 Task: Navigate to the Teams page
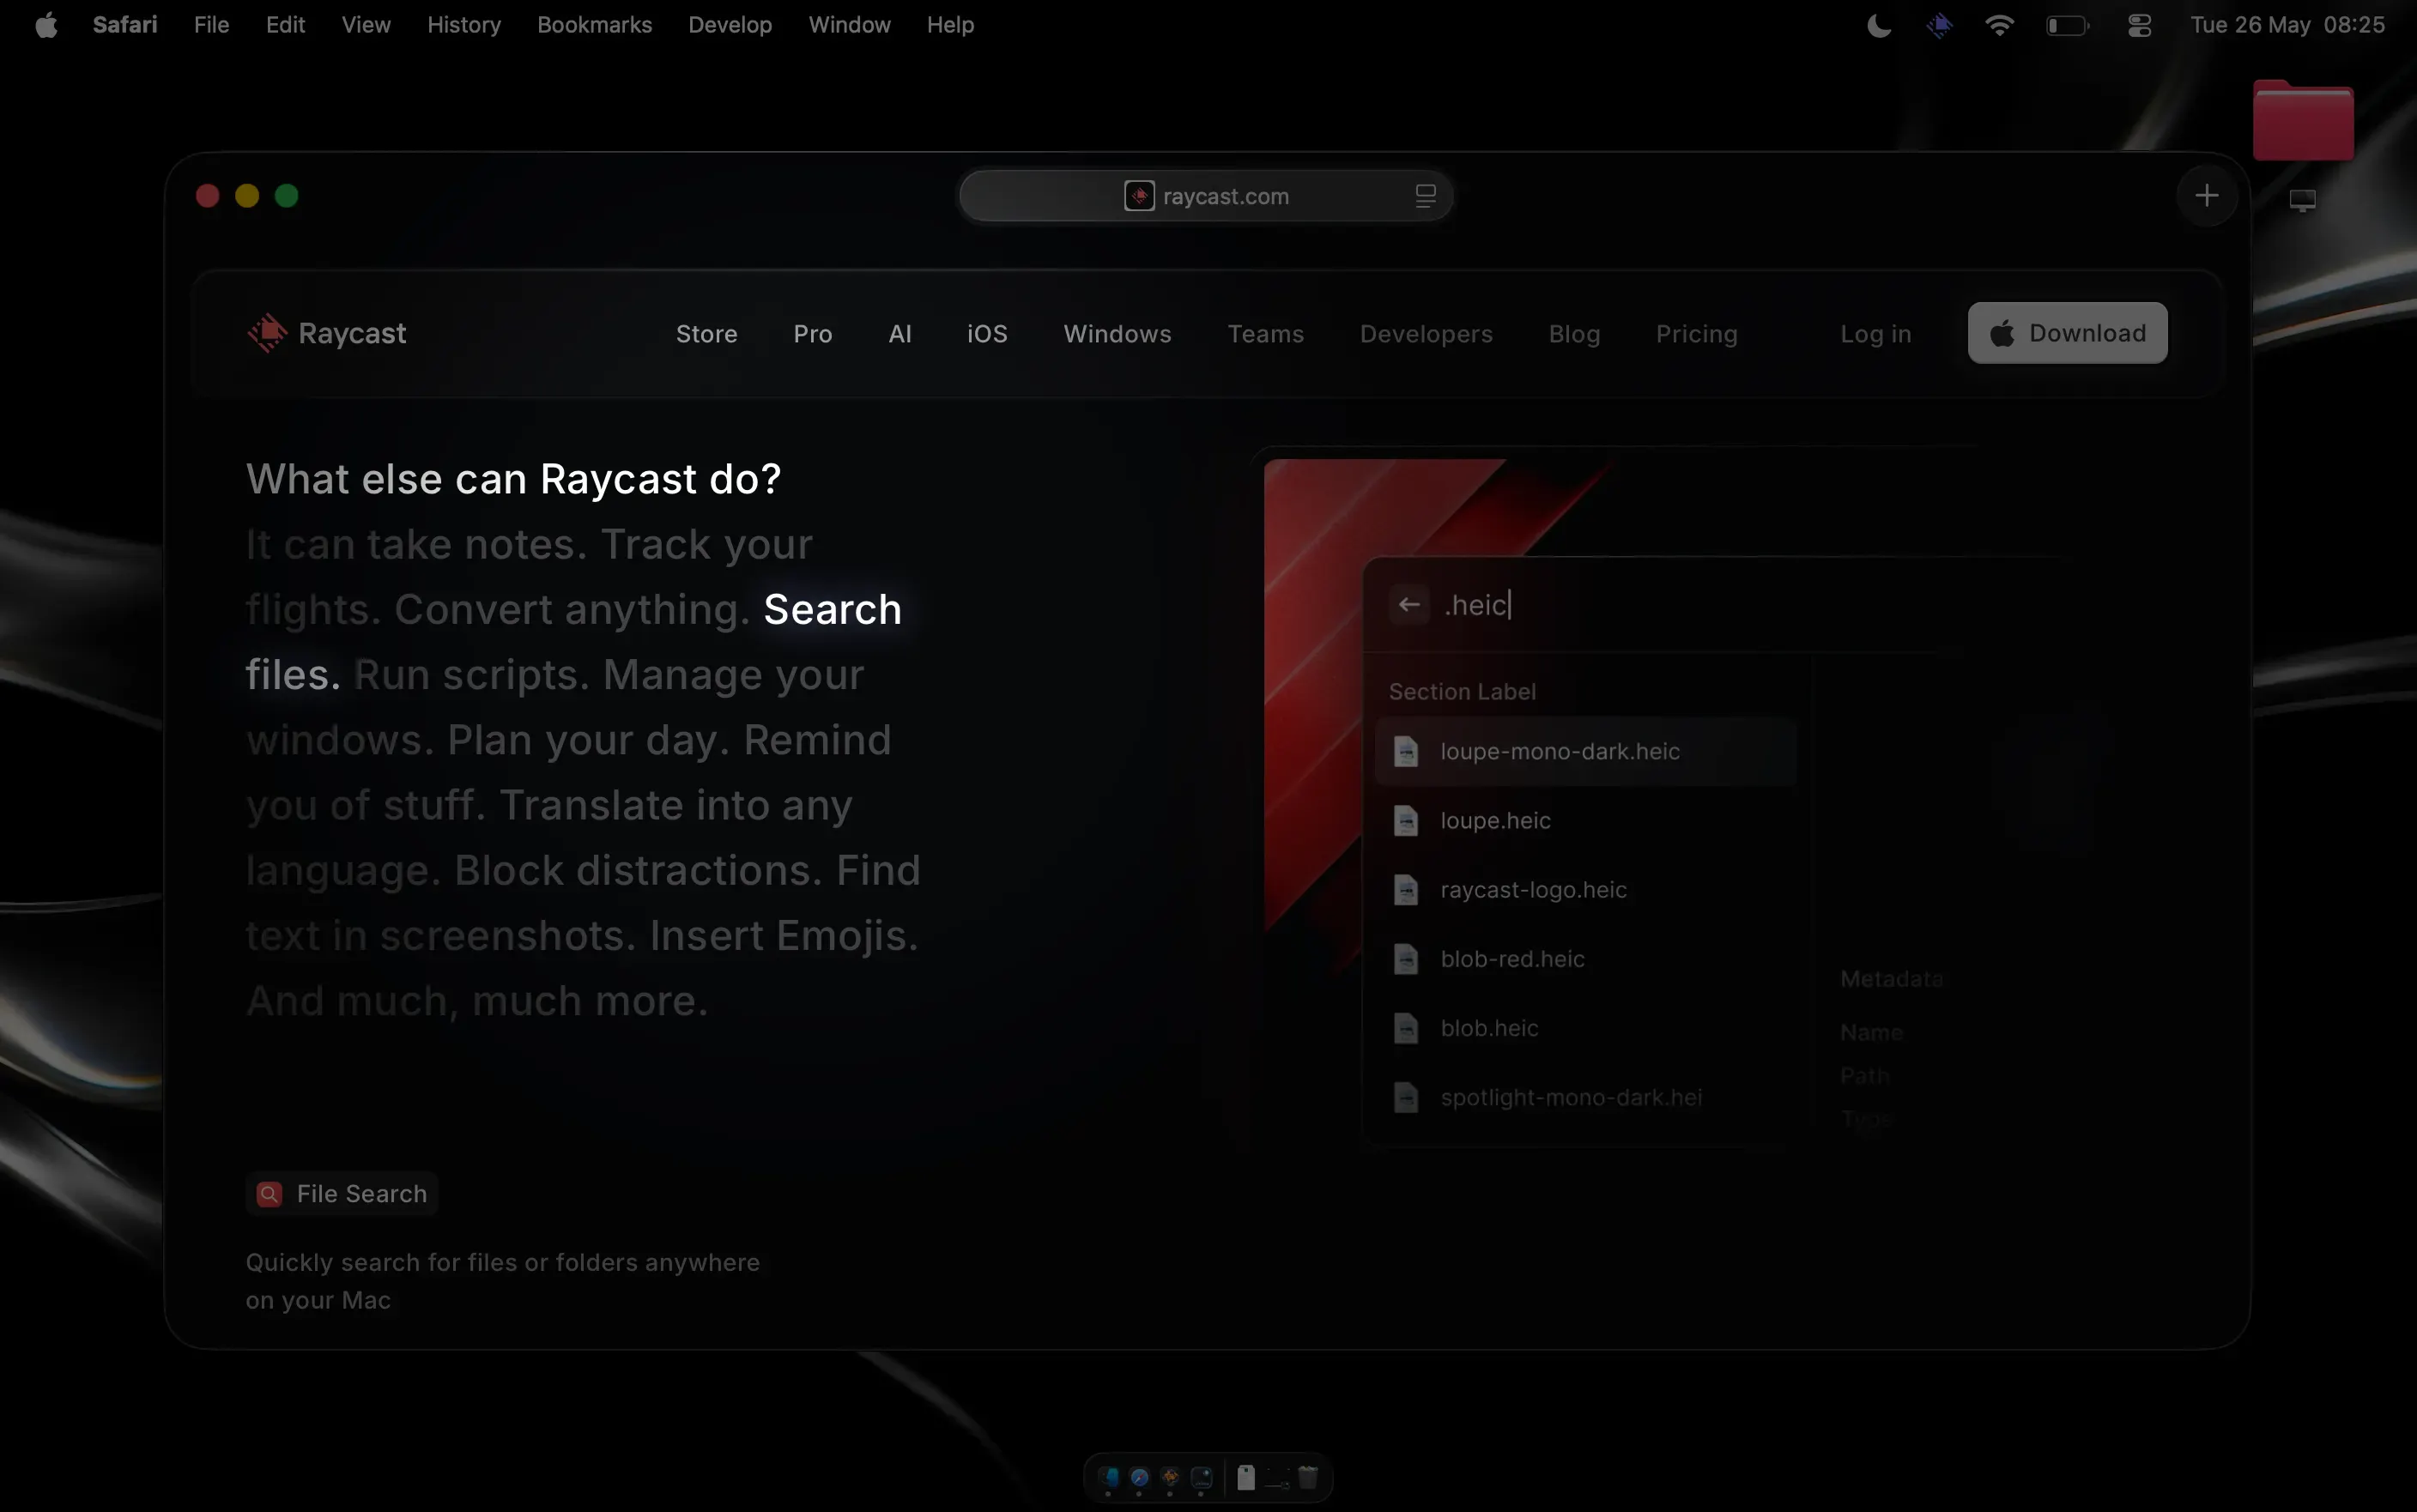(1265, 334)
